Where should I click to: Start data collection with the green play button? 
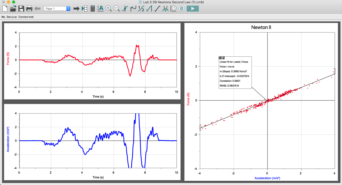click(193, 9)
